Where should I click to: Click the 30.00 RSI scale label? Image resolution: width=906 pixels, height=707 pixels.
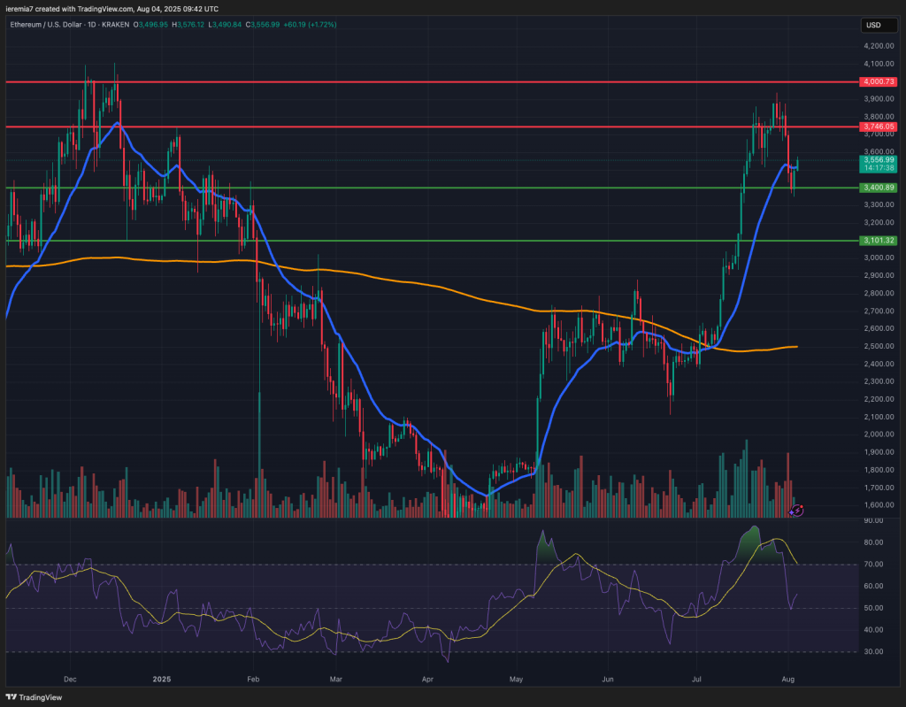click(875, 651)
